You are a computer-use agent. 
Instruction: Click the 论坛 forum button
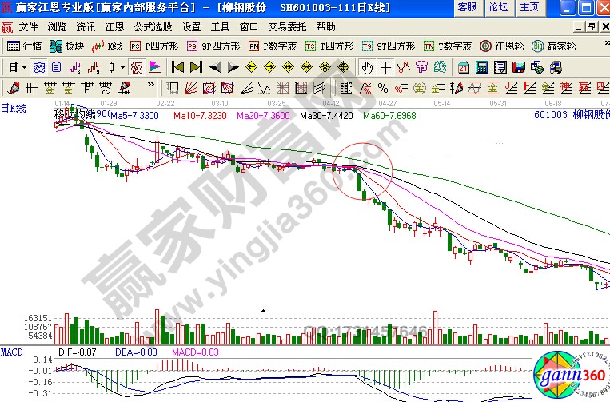pyautogui.click(x=497, y=7)
